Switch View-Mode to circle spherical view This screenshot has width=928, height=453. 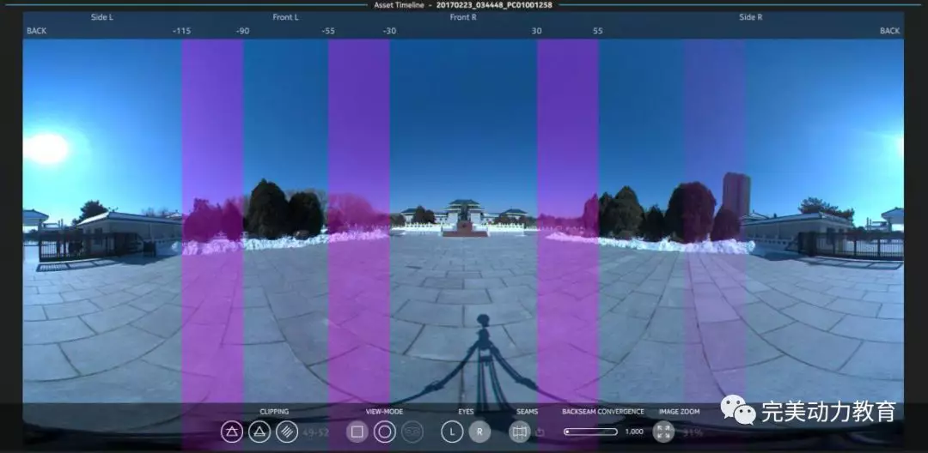pyautogui.click(x=385, y=432)
